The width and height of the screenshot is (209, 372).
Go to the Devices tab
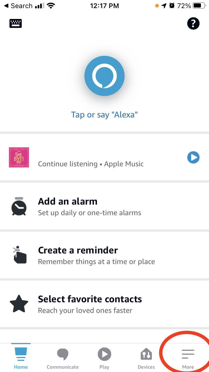pyautogui.click(x=146, y=358)
